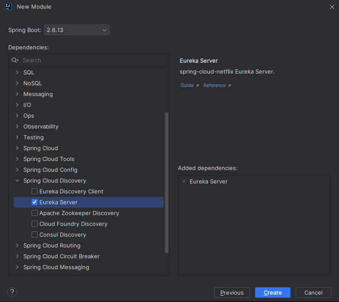Open the Spring Boot version dropdown
339x302 pixels.
pyautogui.click(x=77, y=30)
